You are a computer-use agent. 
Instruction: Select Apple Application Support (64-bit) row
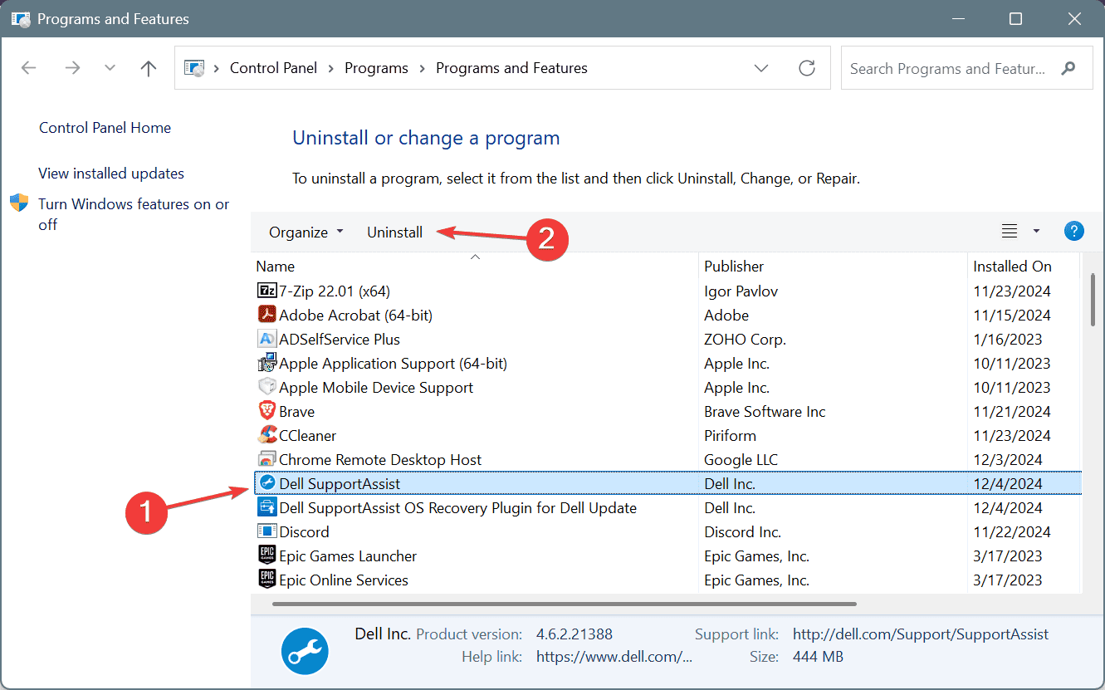click(x=668, y=364)
